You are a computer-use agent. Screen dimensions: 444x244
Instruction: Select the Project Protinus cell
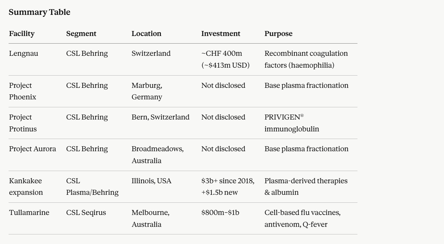coord(23,123)
